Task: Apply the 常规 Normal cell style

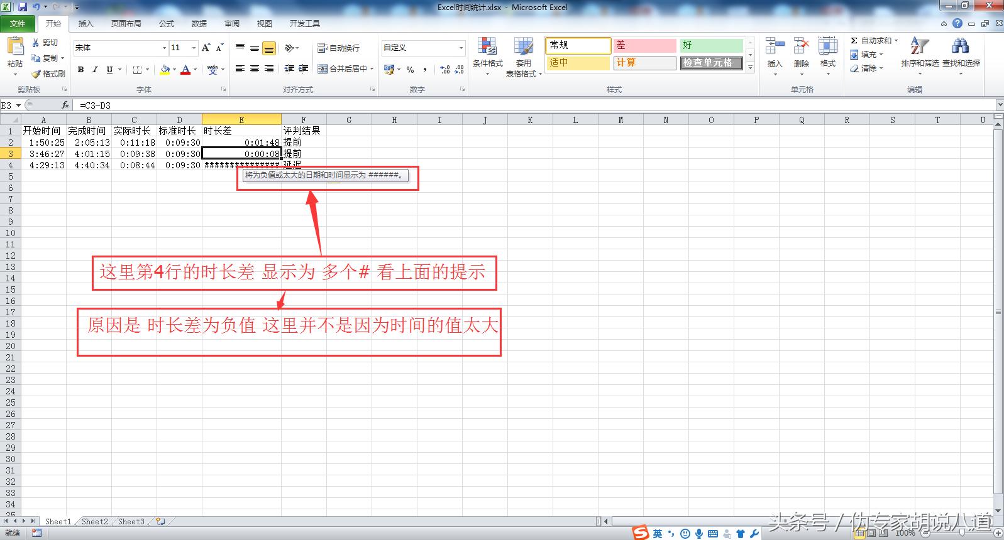Action: pos(578,45)
